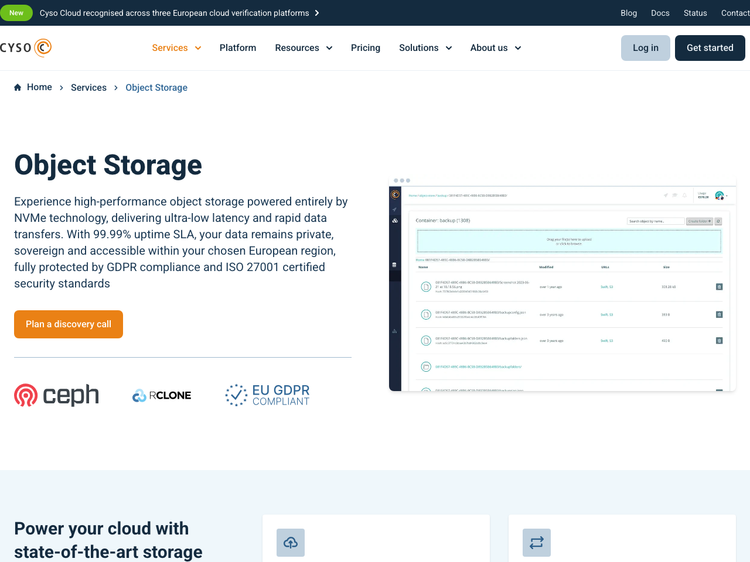Open the backupfolders folder icon

click(x=425, y=366)
